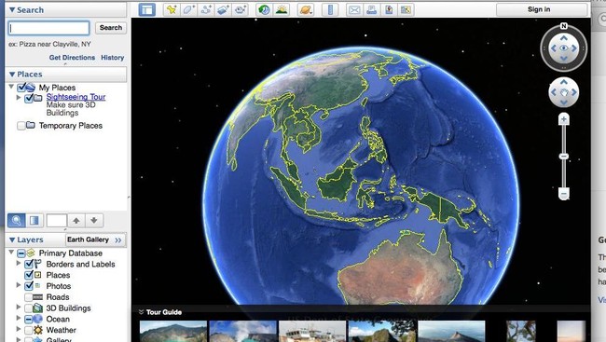
Task: Open the Sightseeing Tour link
Action: (76, 97)
